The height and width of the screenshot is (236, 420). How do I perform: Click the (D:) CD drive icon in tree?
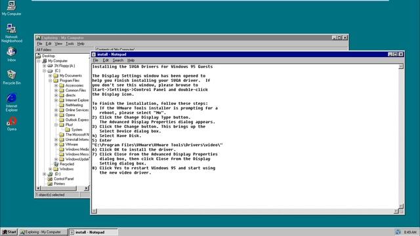coord(50,174)
